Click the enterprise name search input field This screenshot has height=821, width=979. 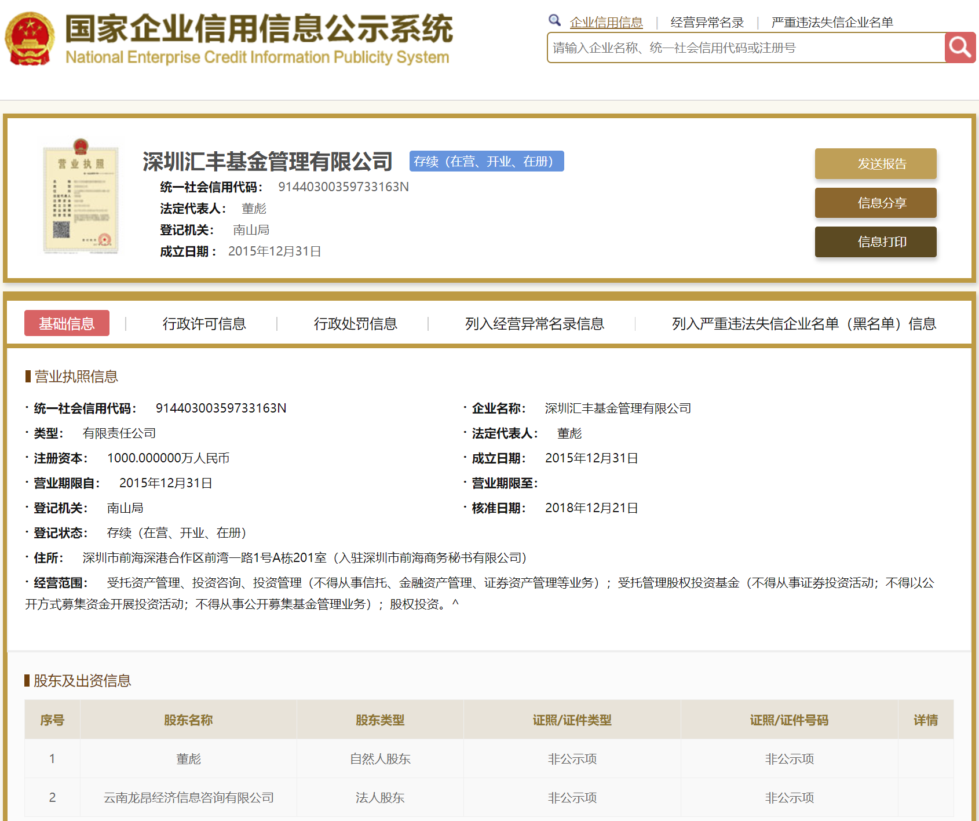click(x=746, y=48)
